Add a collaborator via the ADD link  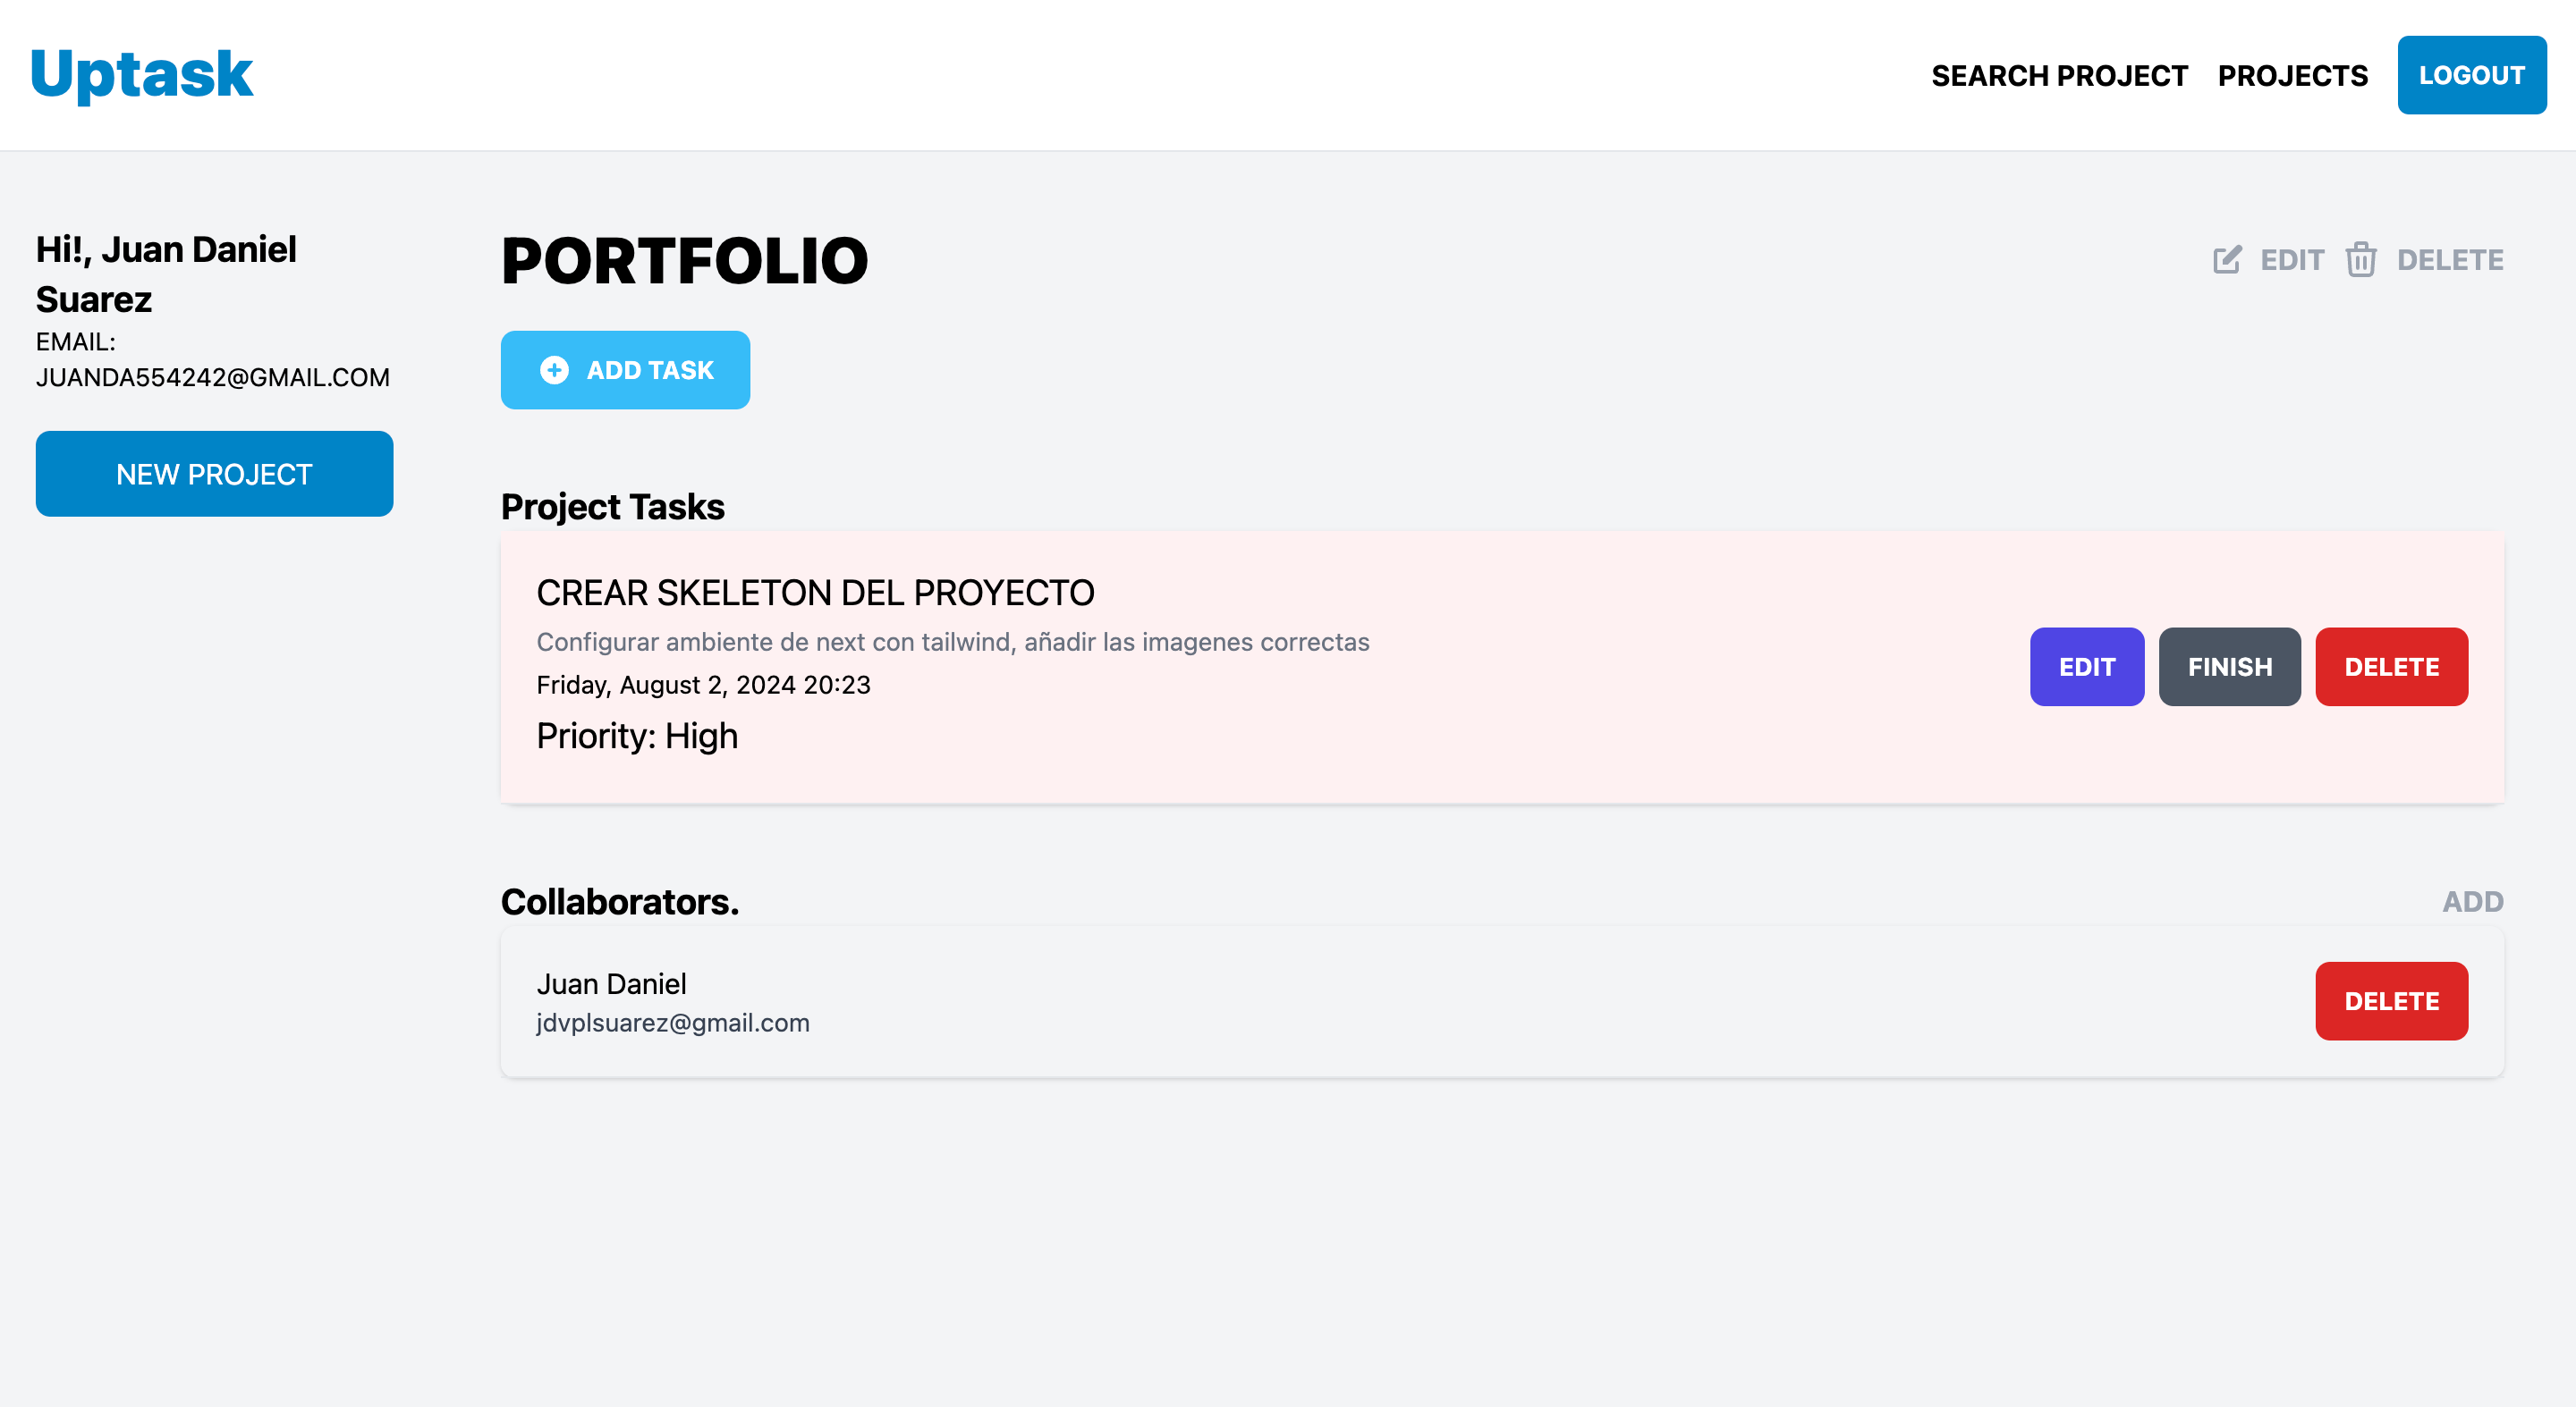click(x=2472, y=901)
